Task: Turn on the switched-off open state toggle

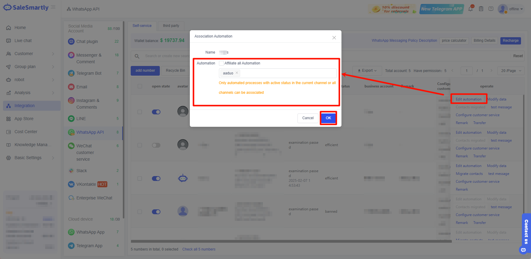Action: pyautogui.click(x=156, y=145)
